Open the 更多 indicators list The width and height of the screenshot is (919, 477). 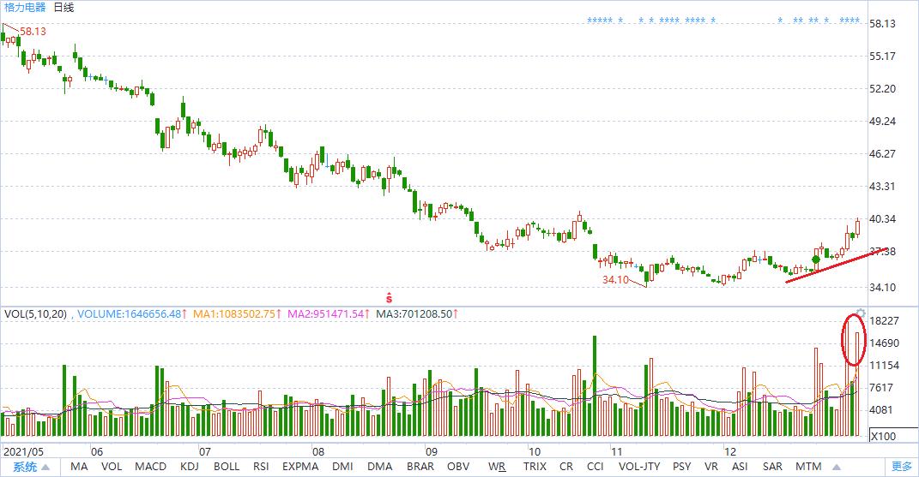click(902, 467)
